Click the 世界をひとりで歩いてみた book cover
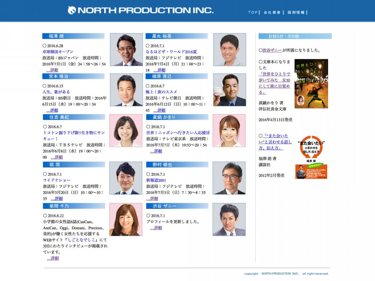The height and width of the screenshot is (281, 375). [x=311, y=84]
